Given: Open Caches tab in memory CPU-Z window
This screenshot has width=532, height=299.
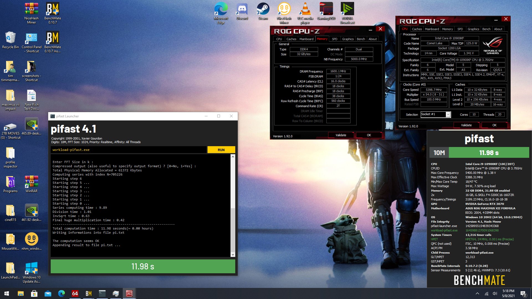Looking at the screenshot, I should (291, 39).
